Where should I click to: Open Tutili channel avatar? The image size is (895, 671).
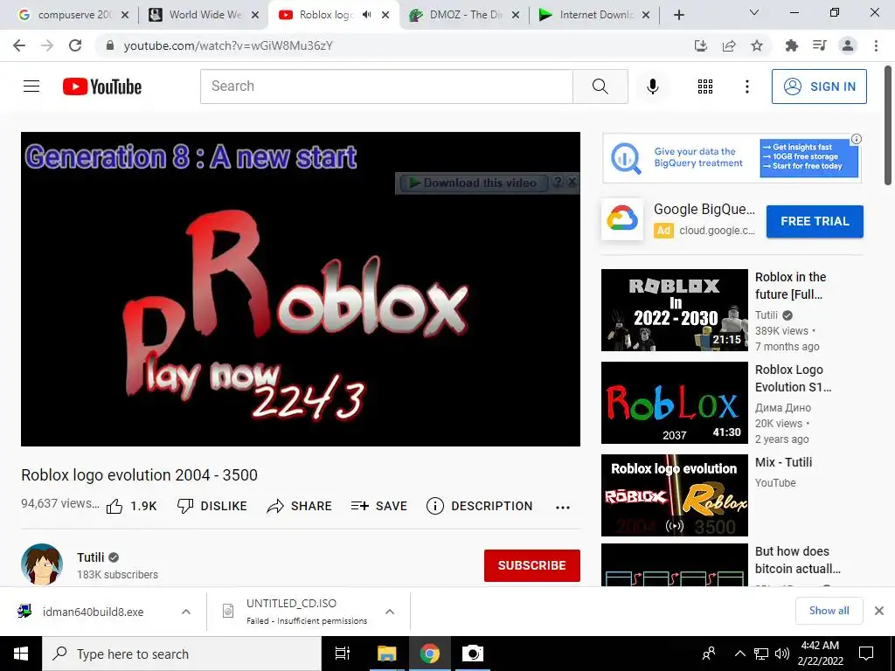click(42, 564)
